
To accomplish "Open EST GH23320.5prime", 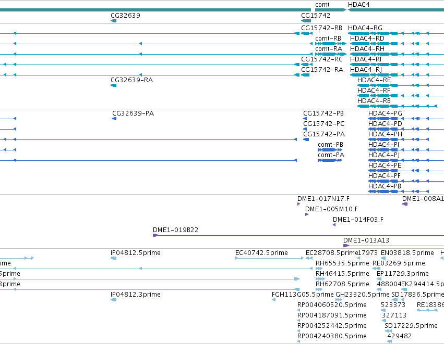I will [363, 295].
